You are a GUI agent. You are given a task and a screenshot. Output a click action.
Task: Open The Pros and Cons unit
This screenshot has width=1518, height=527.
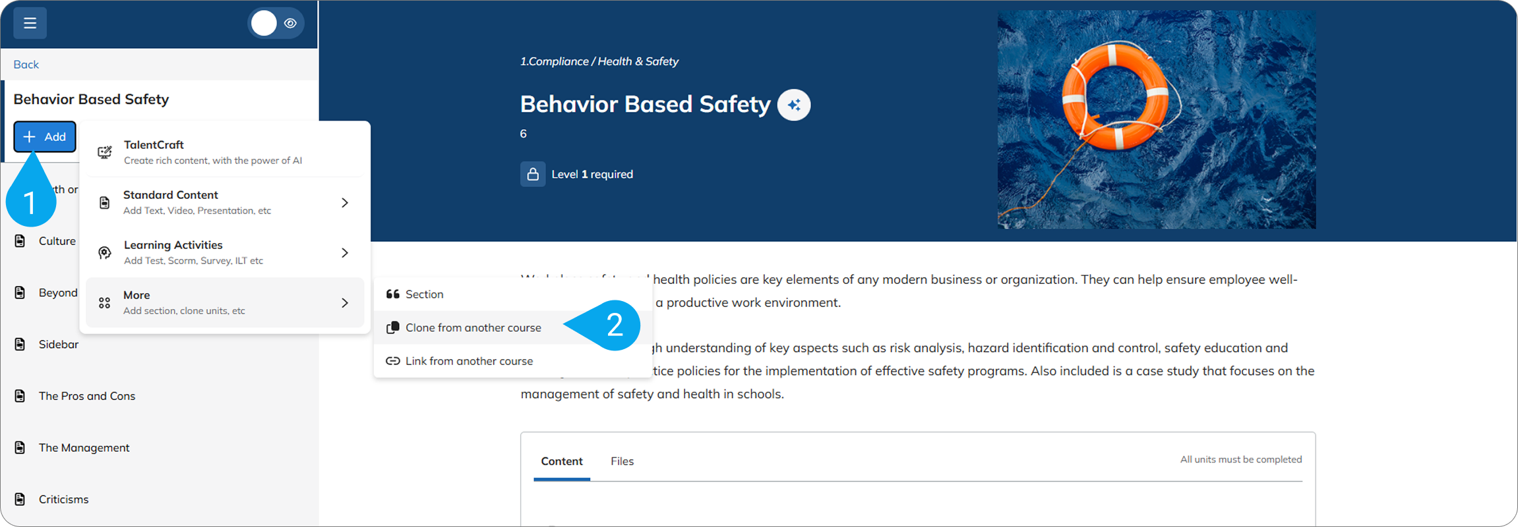[86, 396]
